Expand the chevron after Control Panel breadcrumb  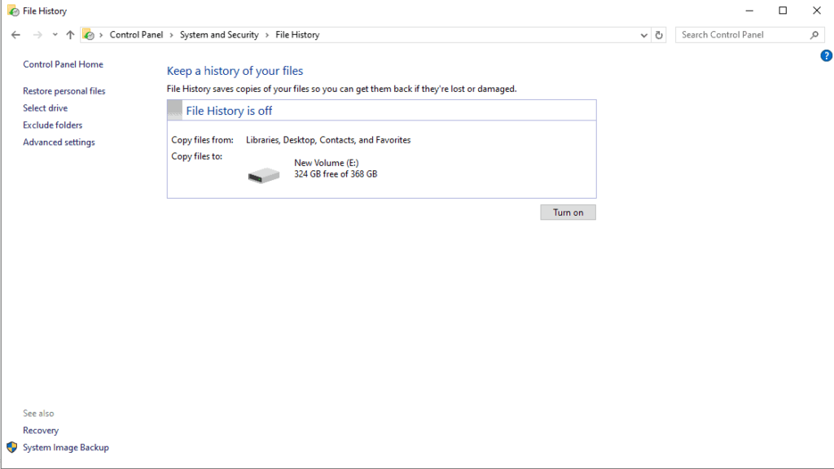tap(171, 35)
